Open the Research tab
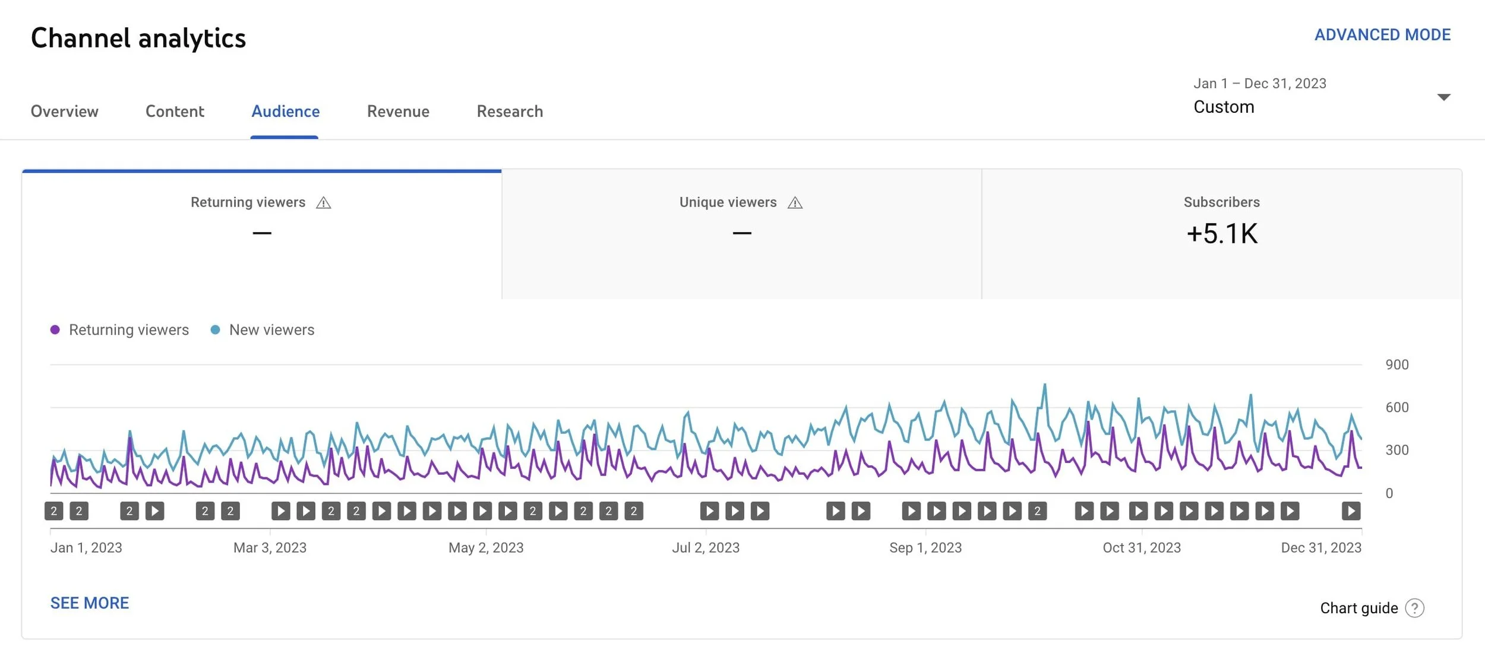Viewport: 1485px width, 650px height. tap(510, 112)
